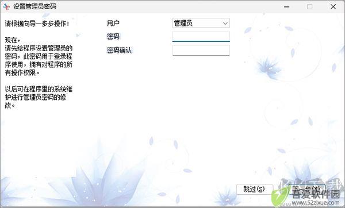Screen dimensions: 345x208
Task: Focus the 密码确认 input field
Action: click(x=201, y=51)
